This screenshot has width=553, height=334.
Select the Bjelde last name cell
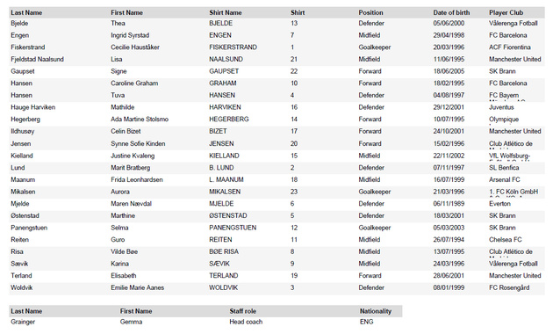point(19,24)
